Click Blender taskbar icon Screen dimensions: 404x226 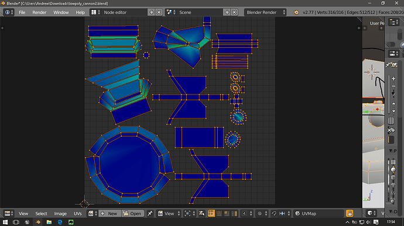[38, 222]
